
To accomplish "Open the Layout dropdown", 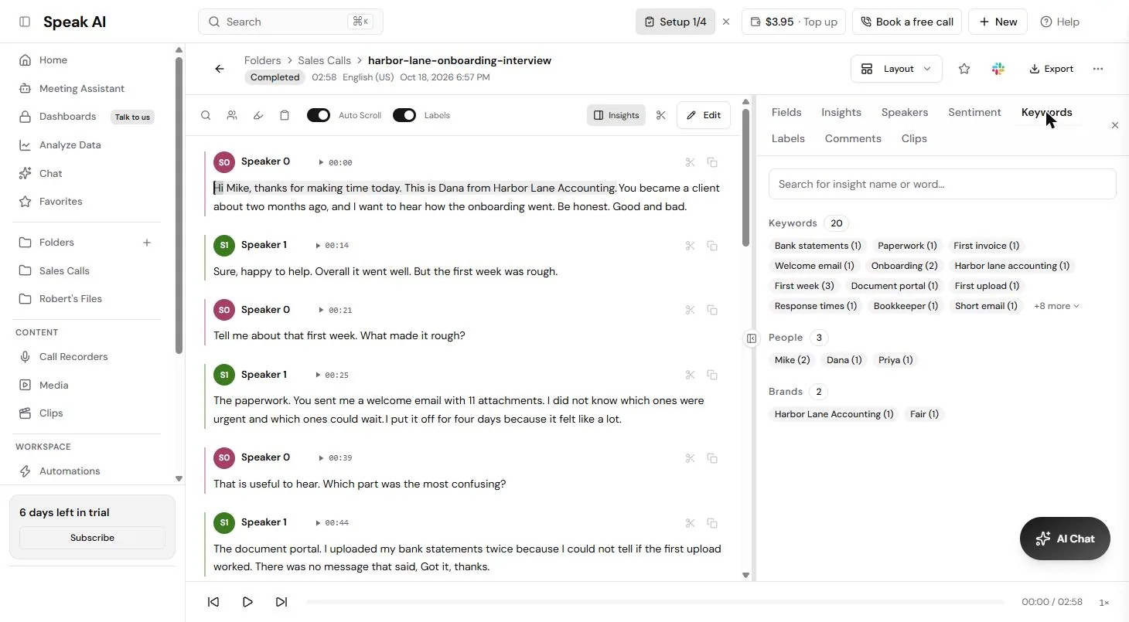I will (896, 69).
